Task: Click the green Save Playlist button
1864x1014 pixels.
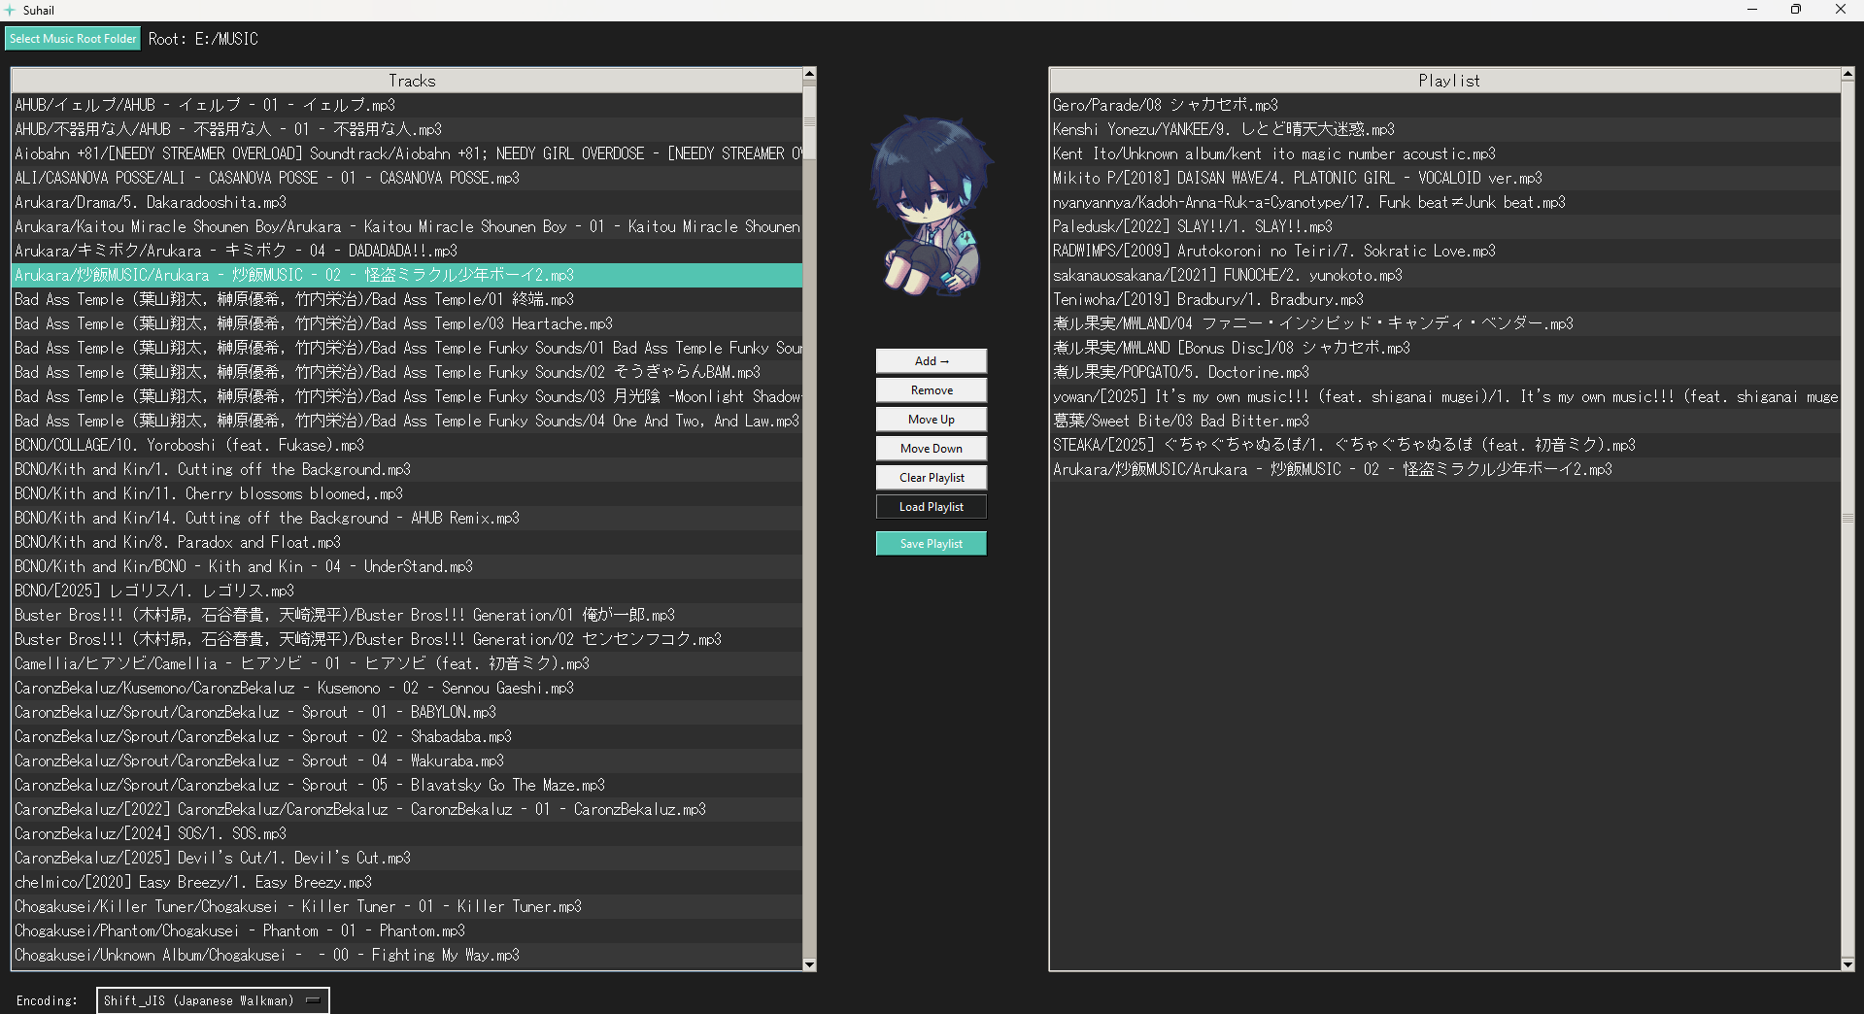Action: pos(931,544)
